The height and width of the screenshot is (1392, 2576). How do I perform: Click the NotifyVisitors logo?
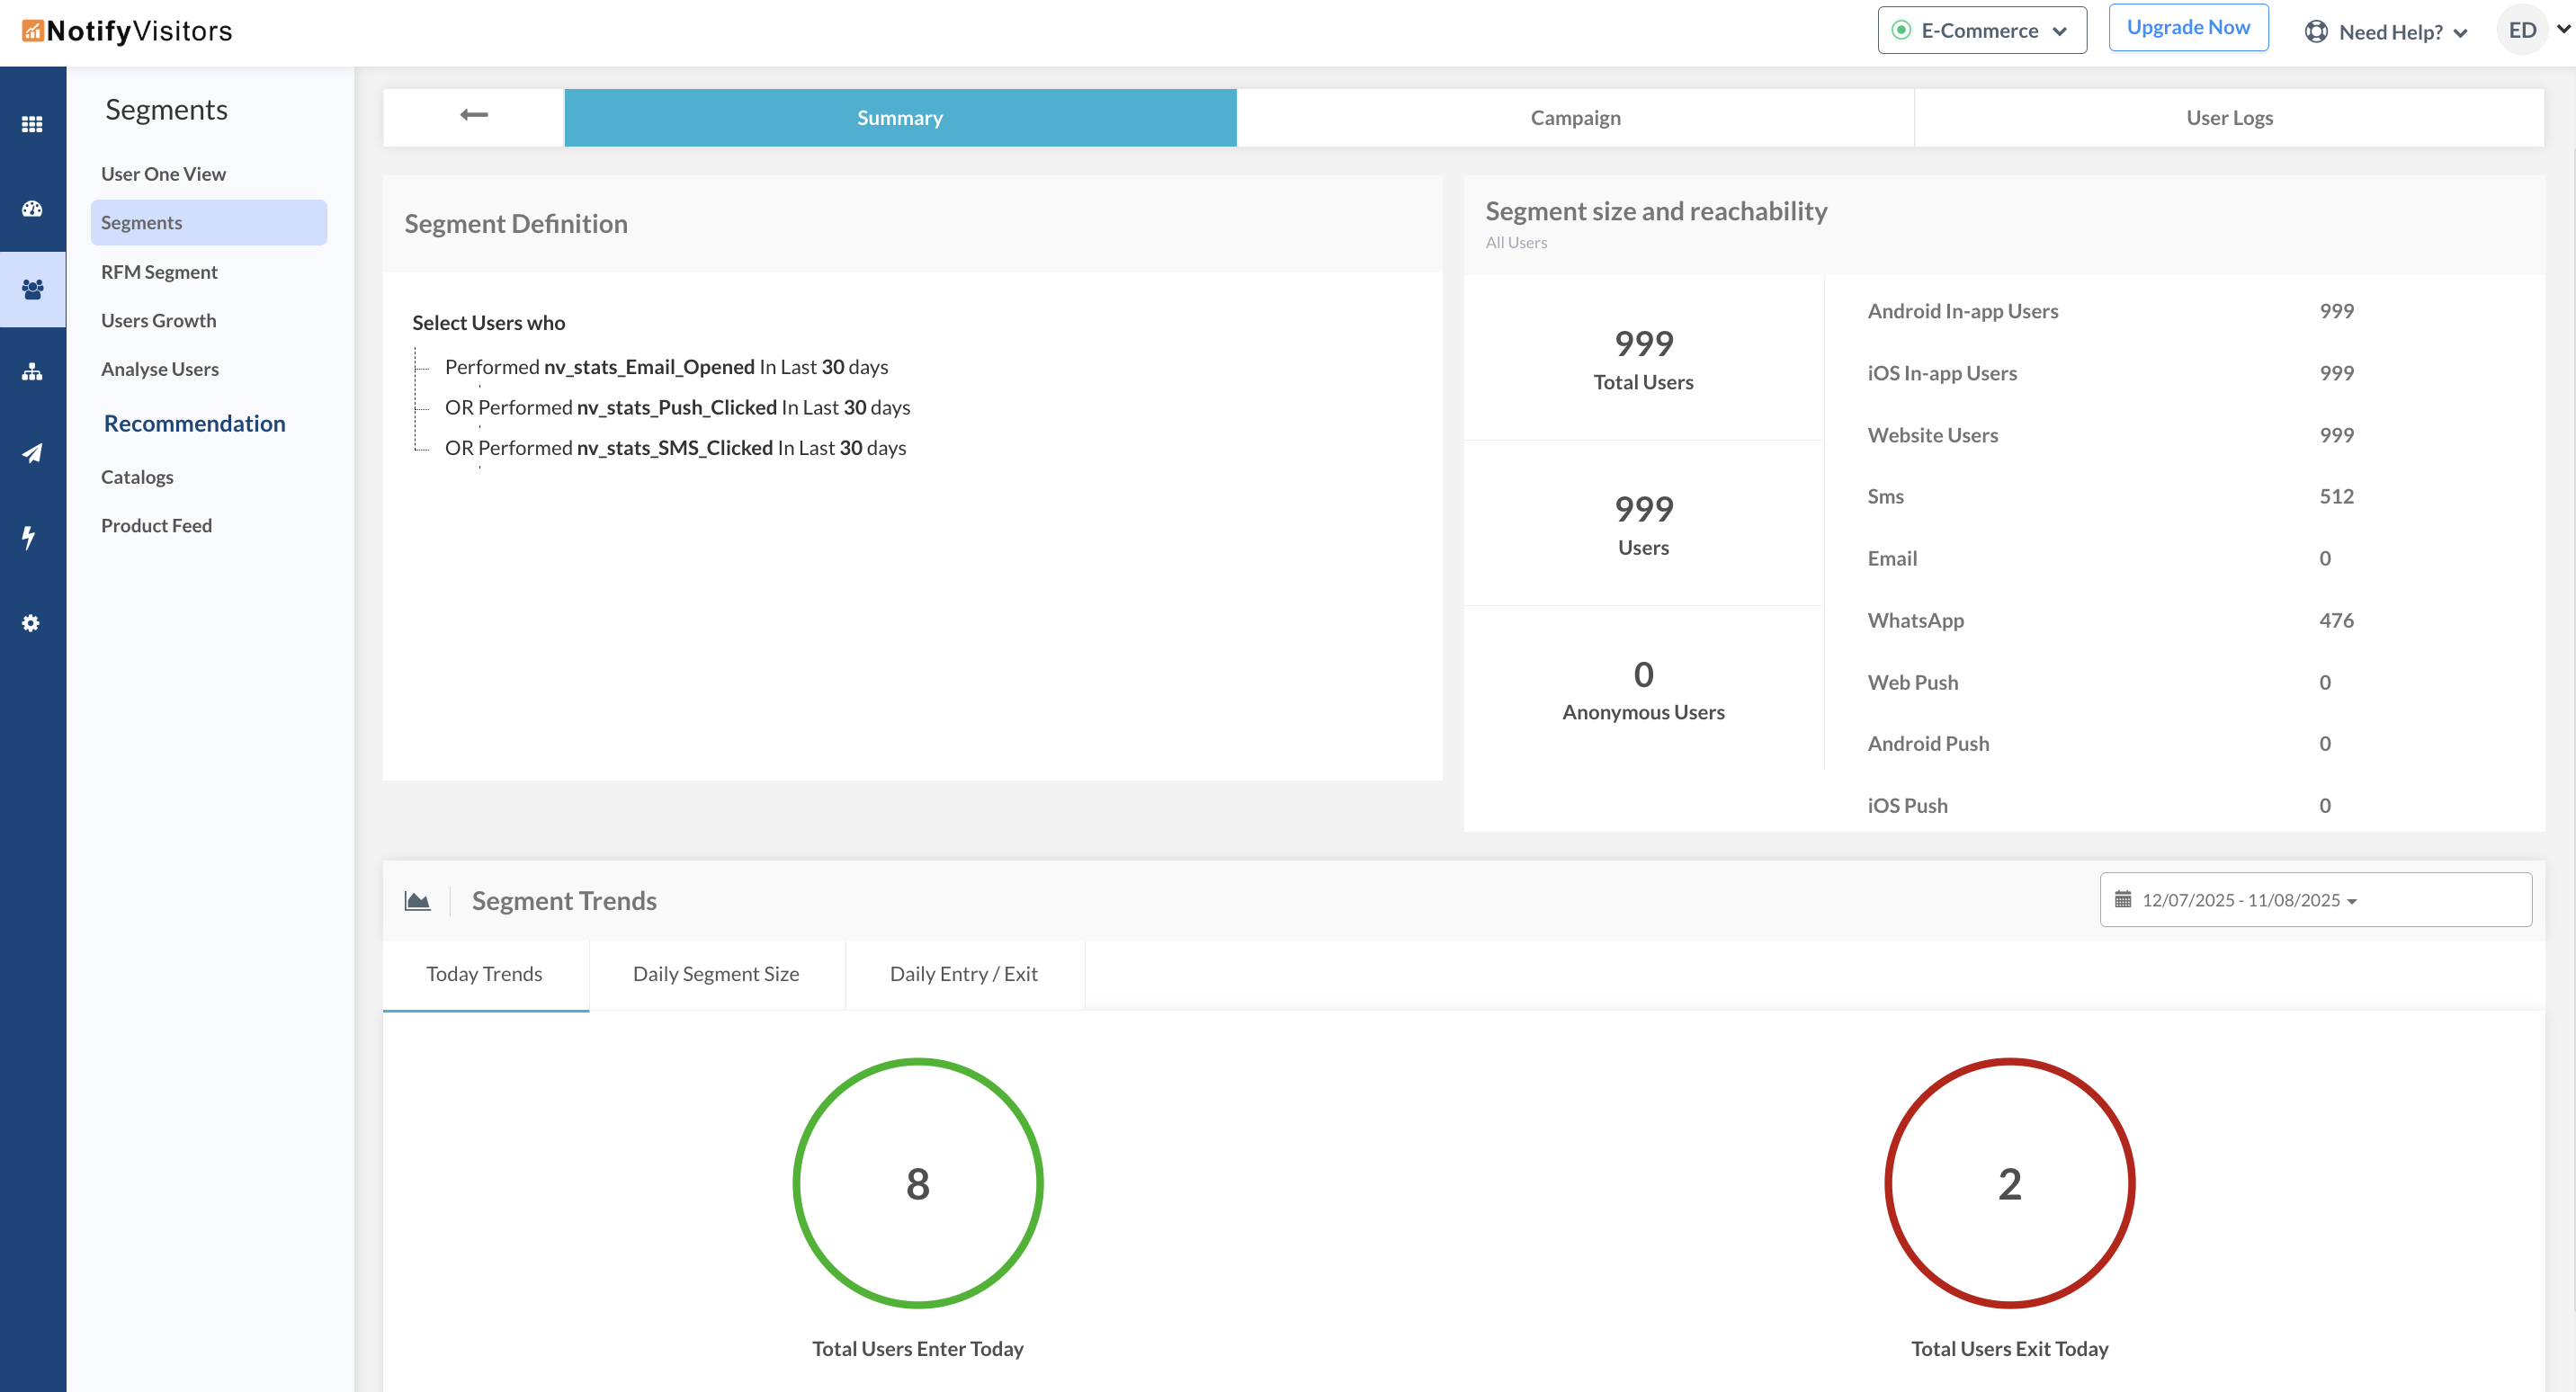(127, 30)
